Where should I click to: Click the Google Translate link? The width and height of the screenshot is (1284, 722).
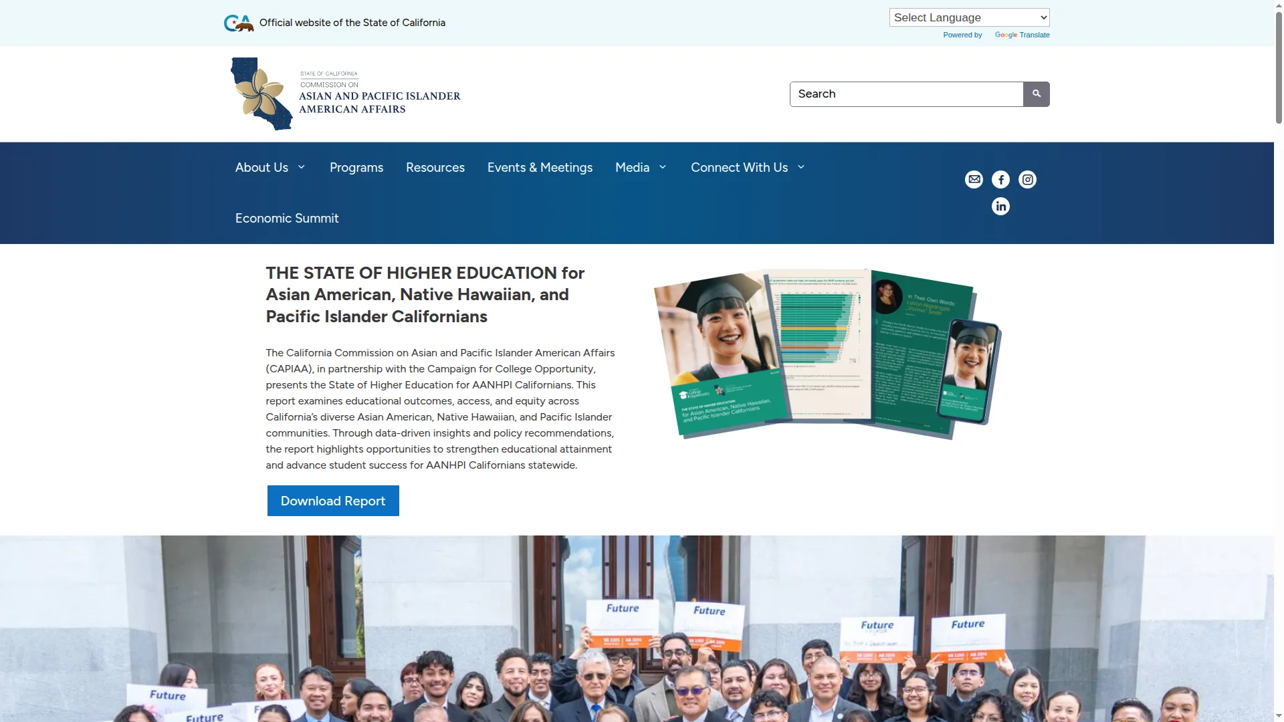coord(1022,35)
